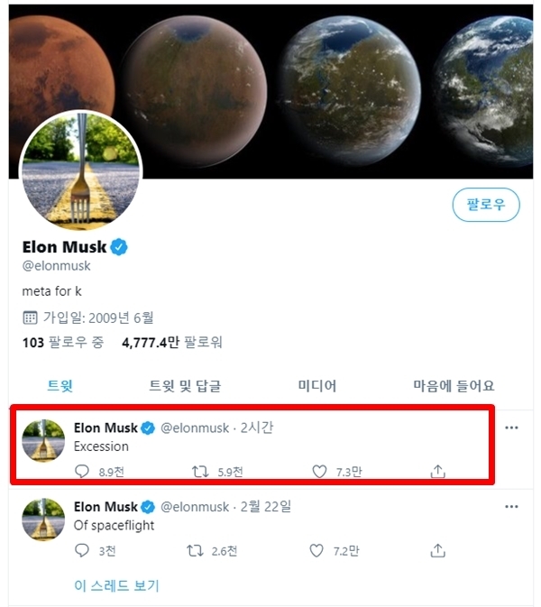Like the Excession tweet
Image resolution: width=541 pixels, height=607 pixels.
[x=318, y=471]
